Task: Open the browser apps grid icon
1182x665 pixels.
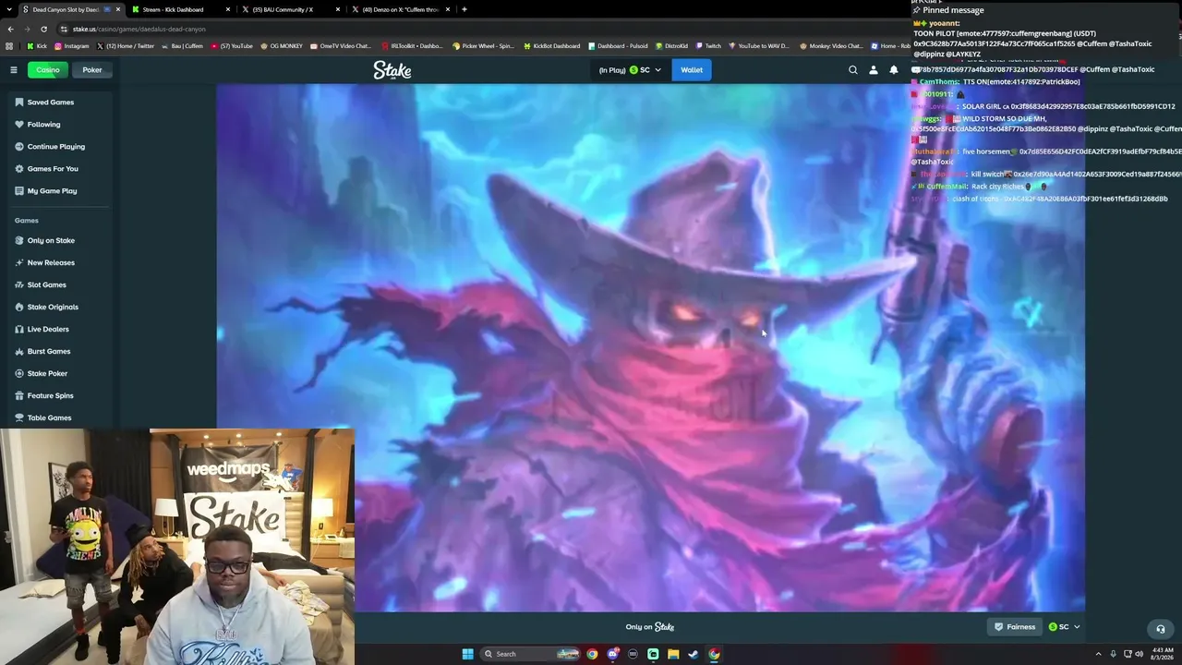Action: pos(9,46)
